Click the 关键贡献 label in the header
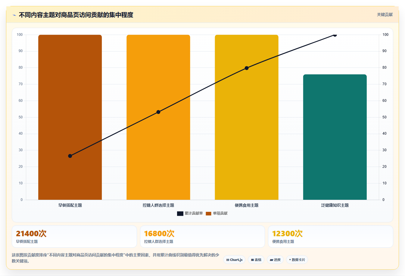The image size is (405, 276). tap(385, 14)
